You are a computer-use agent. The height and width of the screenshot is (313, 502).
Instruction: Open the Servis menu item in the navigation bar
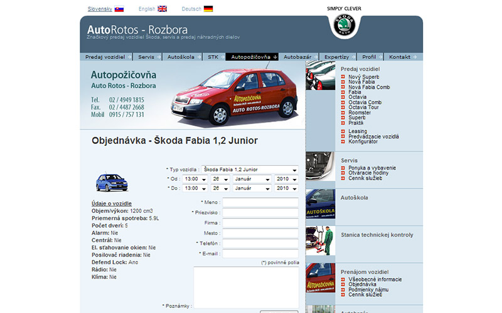pos(147,57)
